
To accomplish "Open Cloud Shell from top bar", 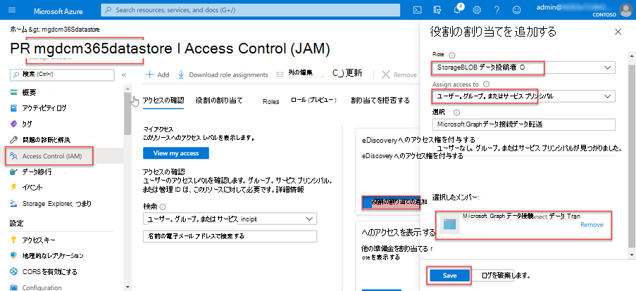I will point(416,11).
